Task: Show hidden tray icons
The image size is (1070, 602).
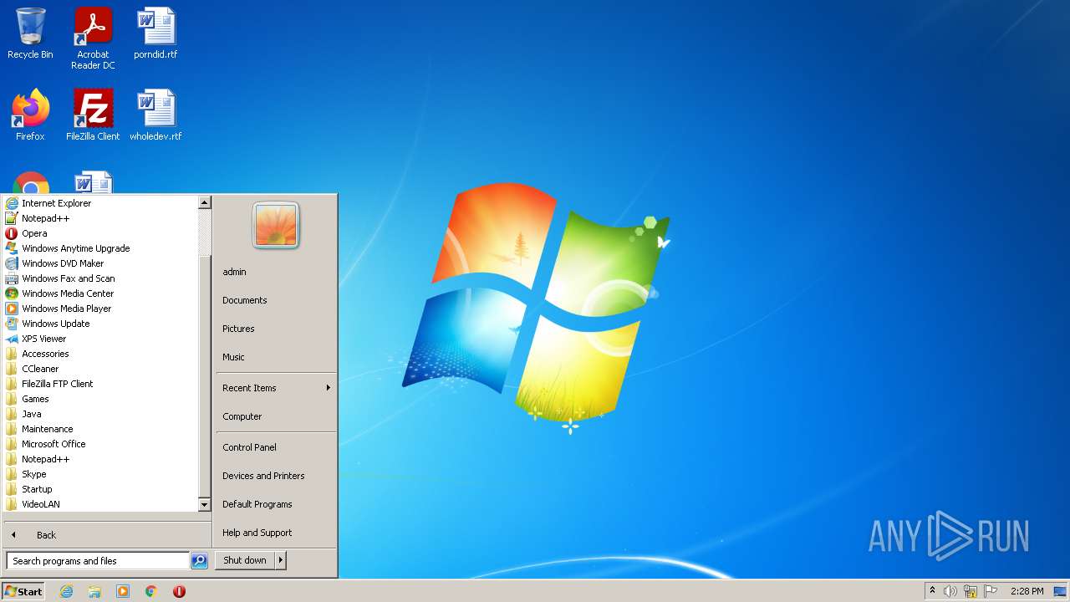Action: [932, 590]
